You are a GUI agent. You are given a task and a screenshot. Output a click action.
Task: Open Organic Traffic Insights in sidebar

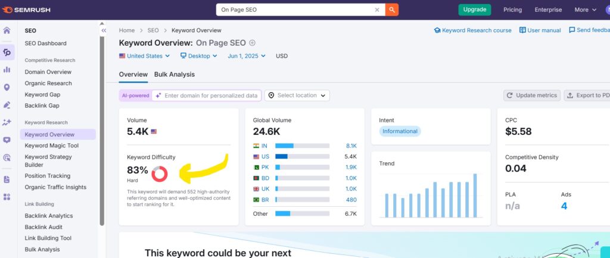point(55,187)
